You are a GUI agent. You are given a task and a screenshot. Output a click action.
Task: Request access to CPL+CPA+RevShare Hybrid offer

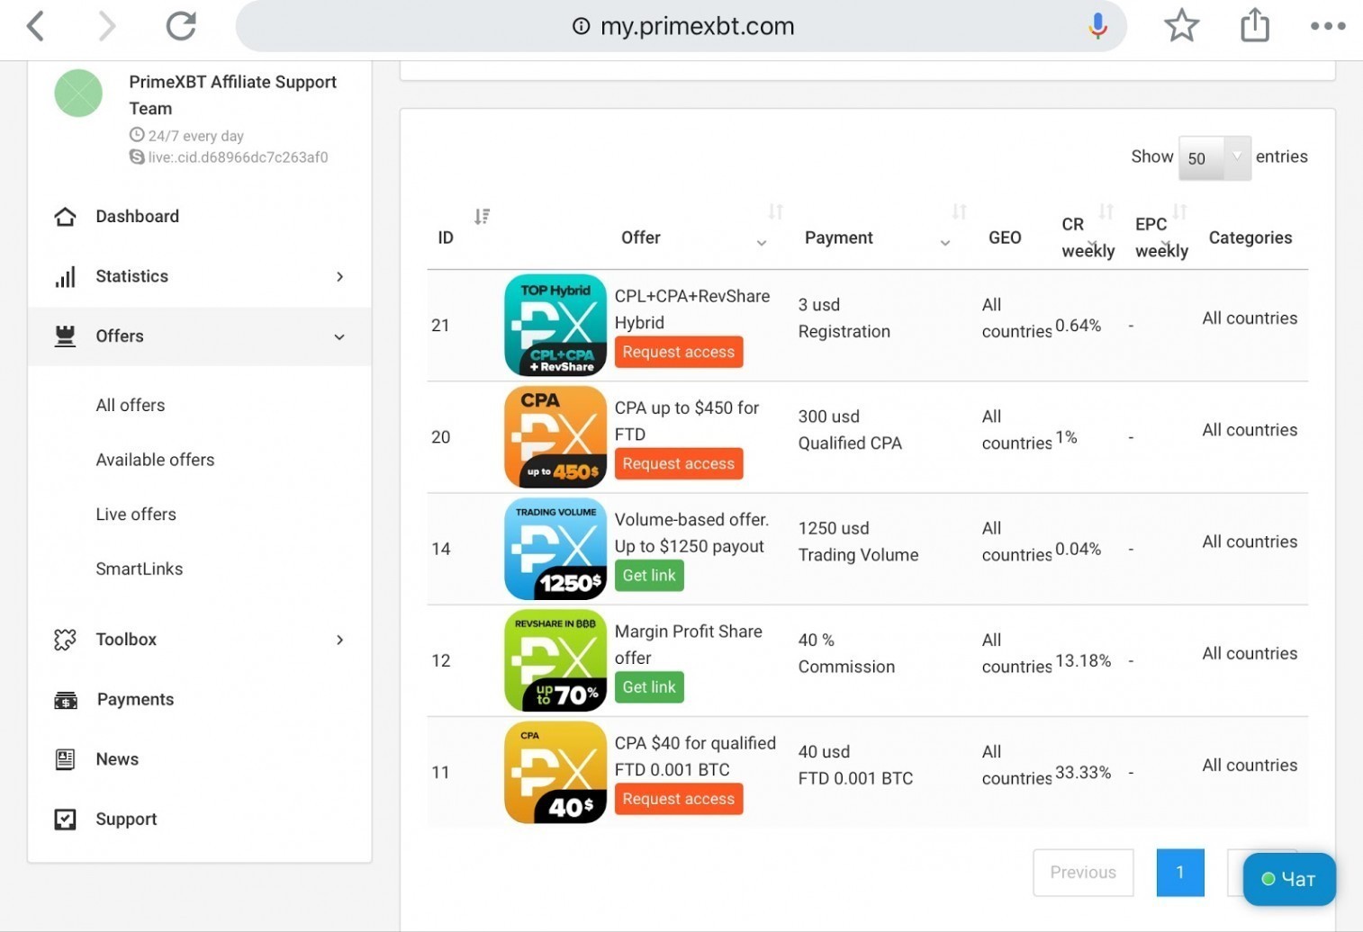click(679, 352)
